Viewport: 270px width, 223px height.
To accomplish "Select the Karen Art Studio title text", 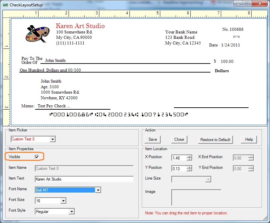I will tap(80, 26).
